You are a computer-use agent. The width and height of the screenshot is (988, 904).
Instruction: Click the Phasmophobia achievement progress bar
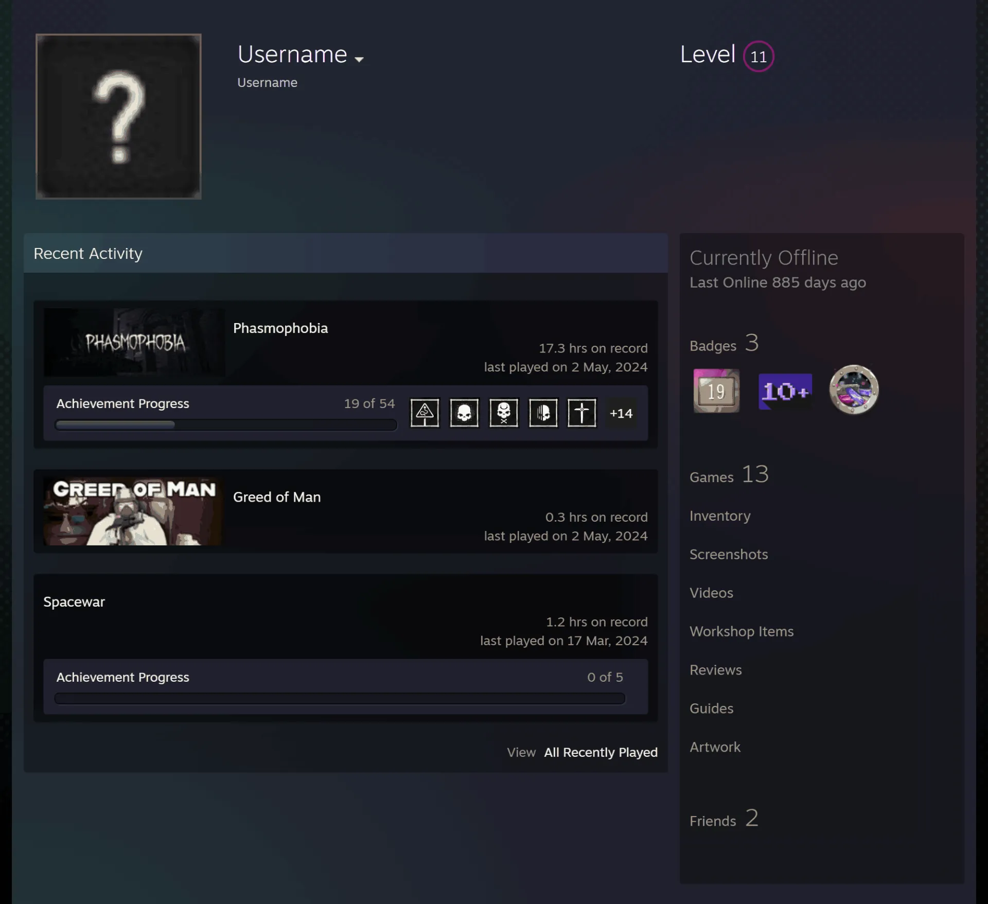point(226,425)
